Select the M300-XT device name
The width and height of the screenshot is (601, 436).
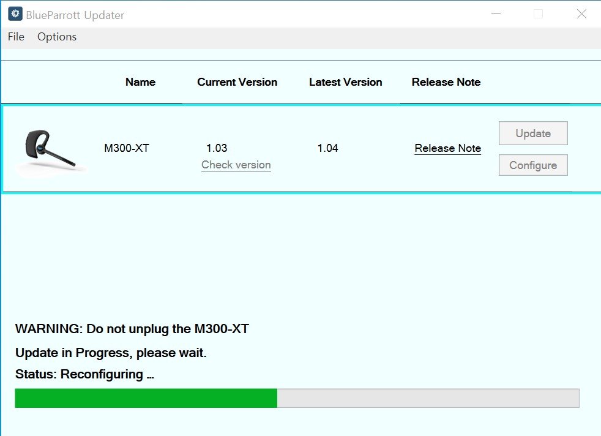[127, 148]
